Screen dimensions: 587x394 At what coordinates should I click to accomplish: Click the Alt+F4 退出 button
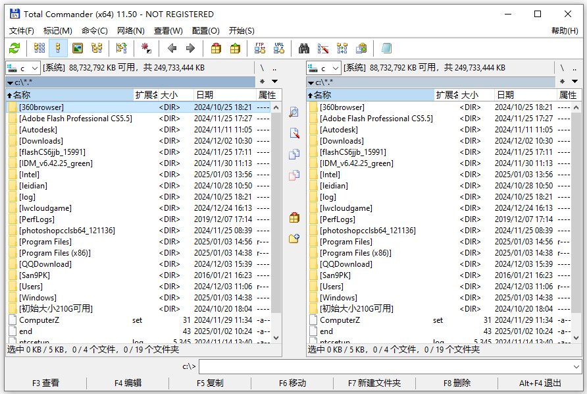[540, 383]
